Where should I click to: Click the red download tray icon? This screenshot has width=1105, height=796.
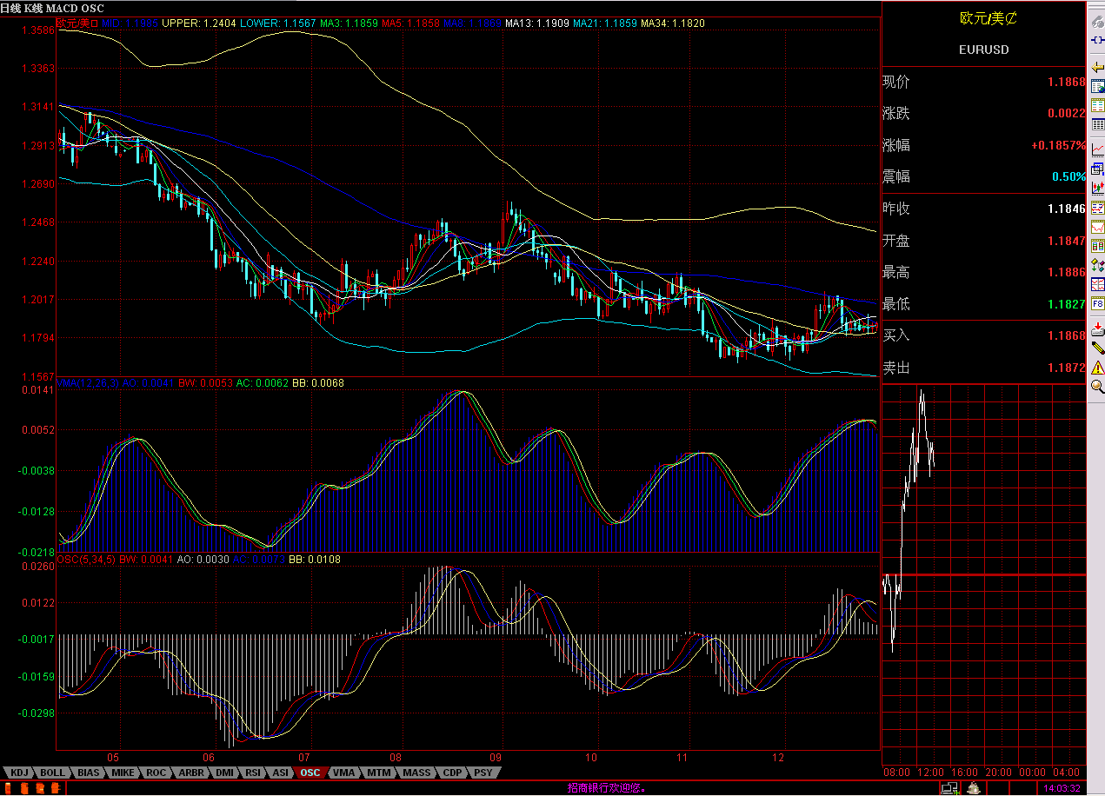pos(1097,328)
